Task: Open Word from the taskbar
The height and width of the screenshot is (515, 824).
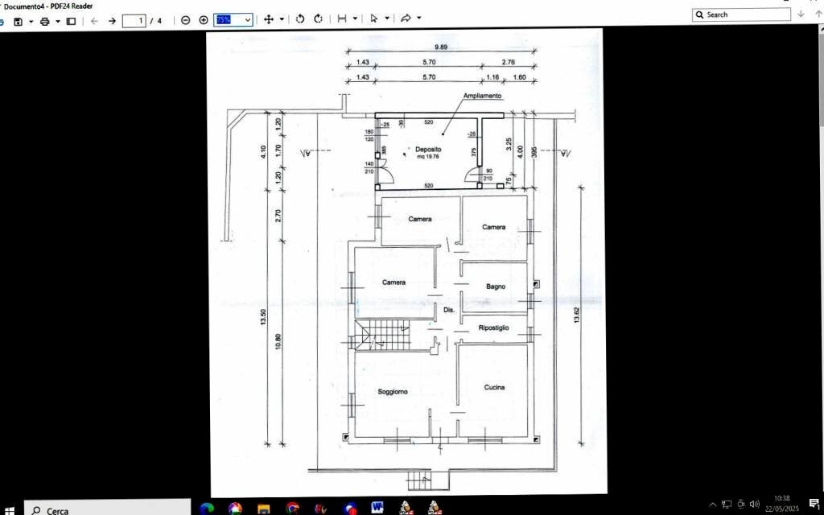Action: coord(377,508)
